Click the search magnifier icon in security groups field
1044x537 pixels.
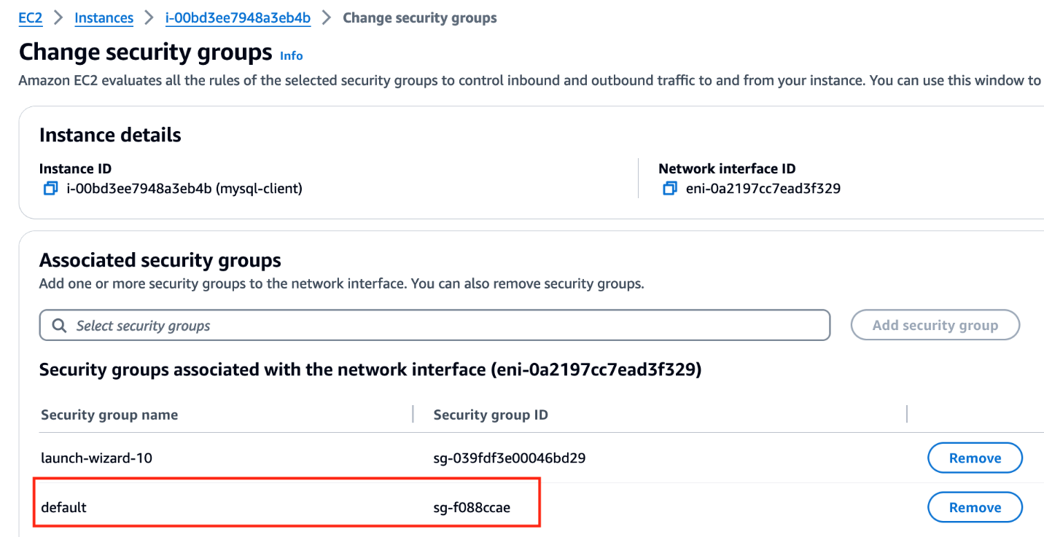[59, 326]
